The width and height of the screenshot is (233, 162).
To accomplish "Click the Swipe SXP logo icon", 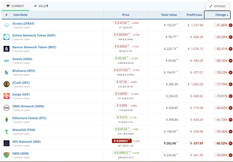I will click(7, 96).
